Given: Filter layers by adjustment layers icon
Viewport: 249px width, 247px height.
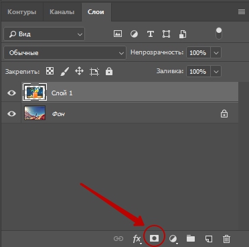Looking at the screenshot, I should 134,34.
